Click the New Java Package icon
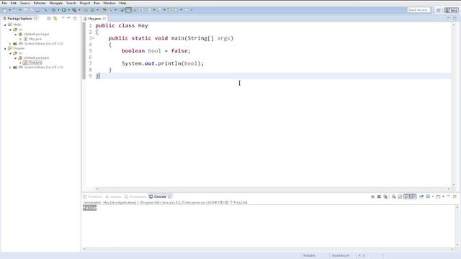This screenshot has height=259, width=461. coord(86,10)
